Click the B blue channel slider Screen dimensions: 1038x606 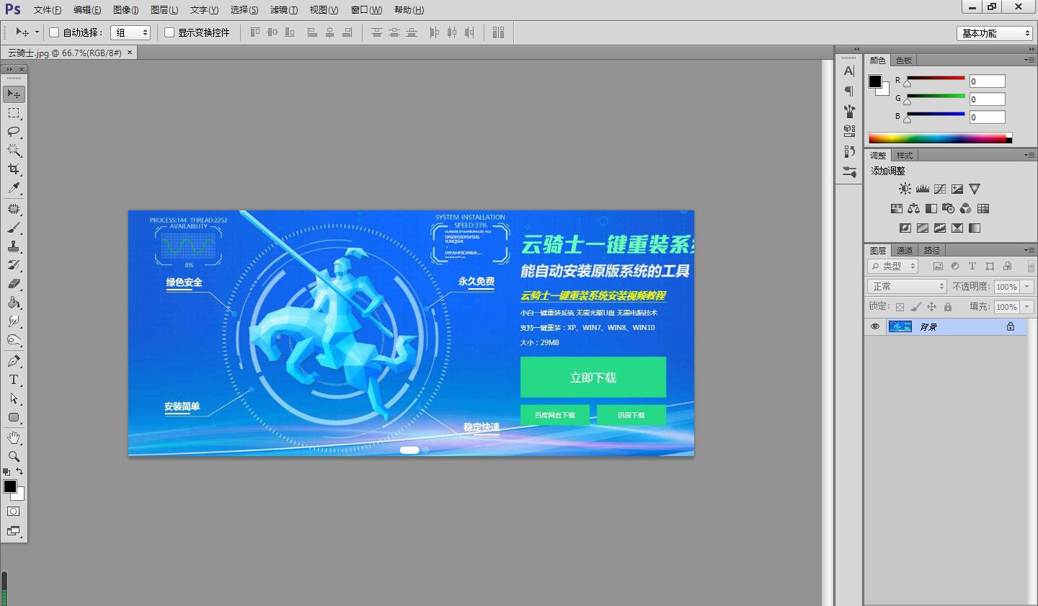(x=936, y=114)
